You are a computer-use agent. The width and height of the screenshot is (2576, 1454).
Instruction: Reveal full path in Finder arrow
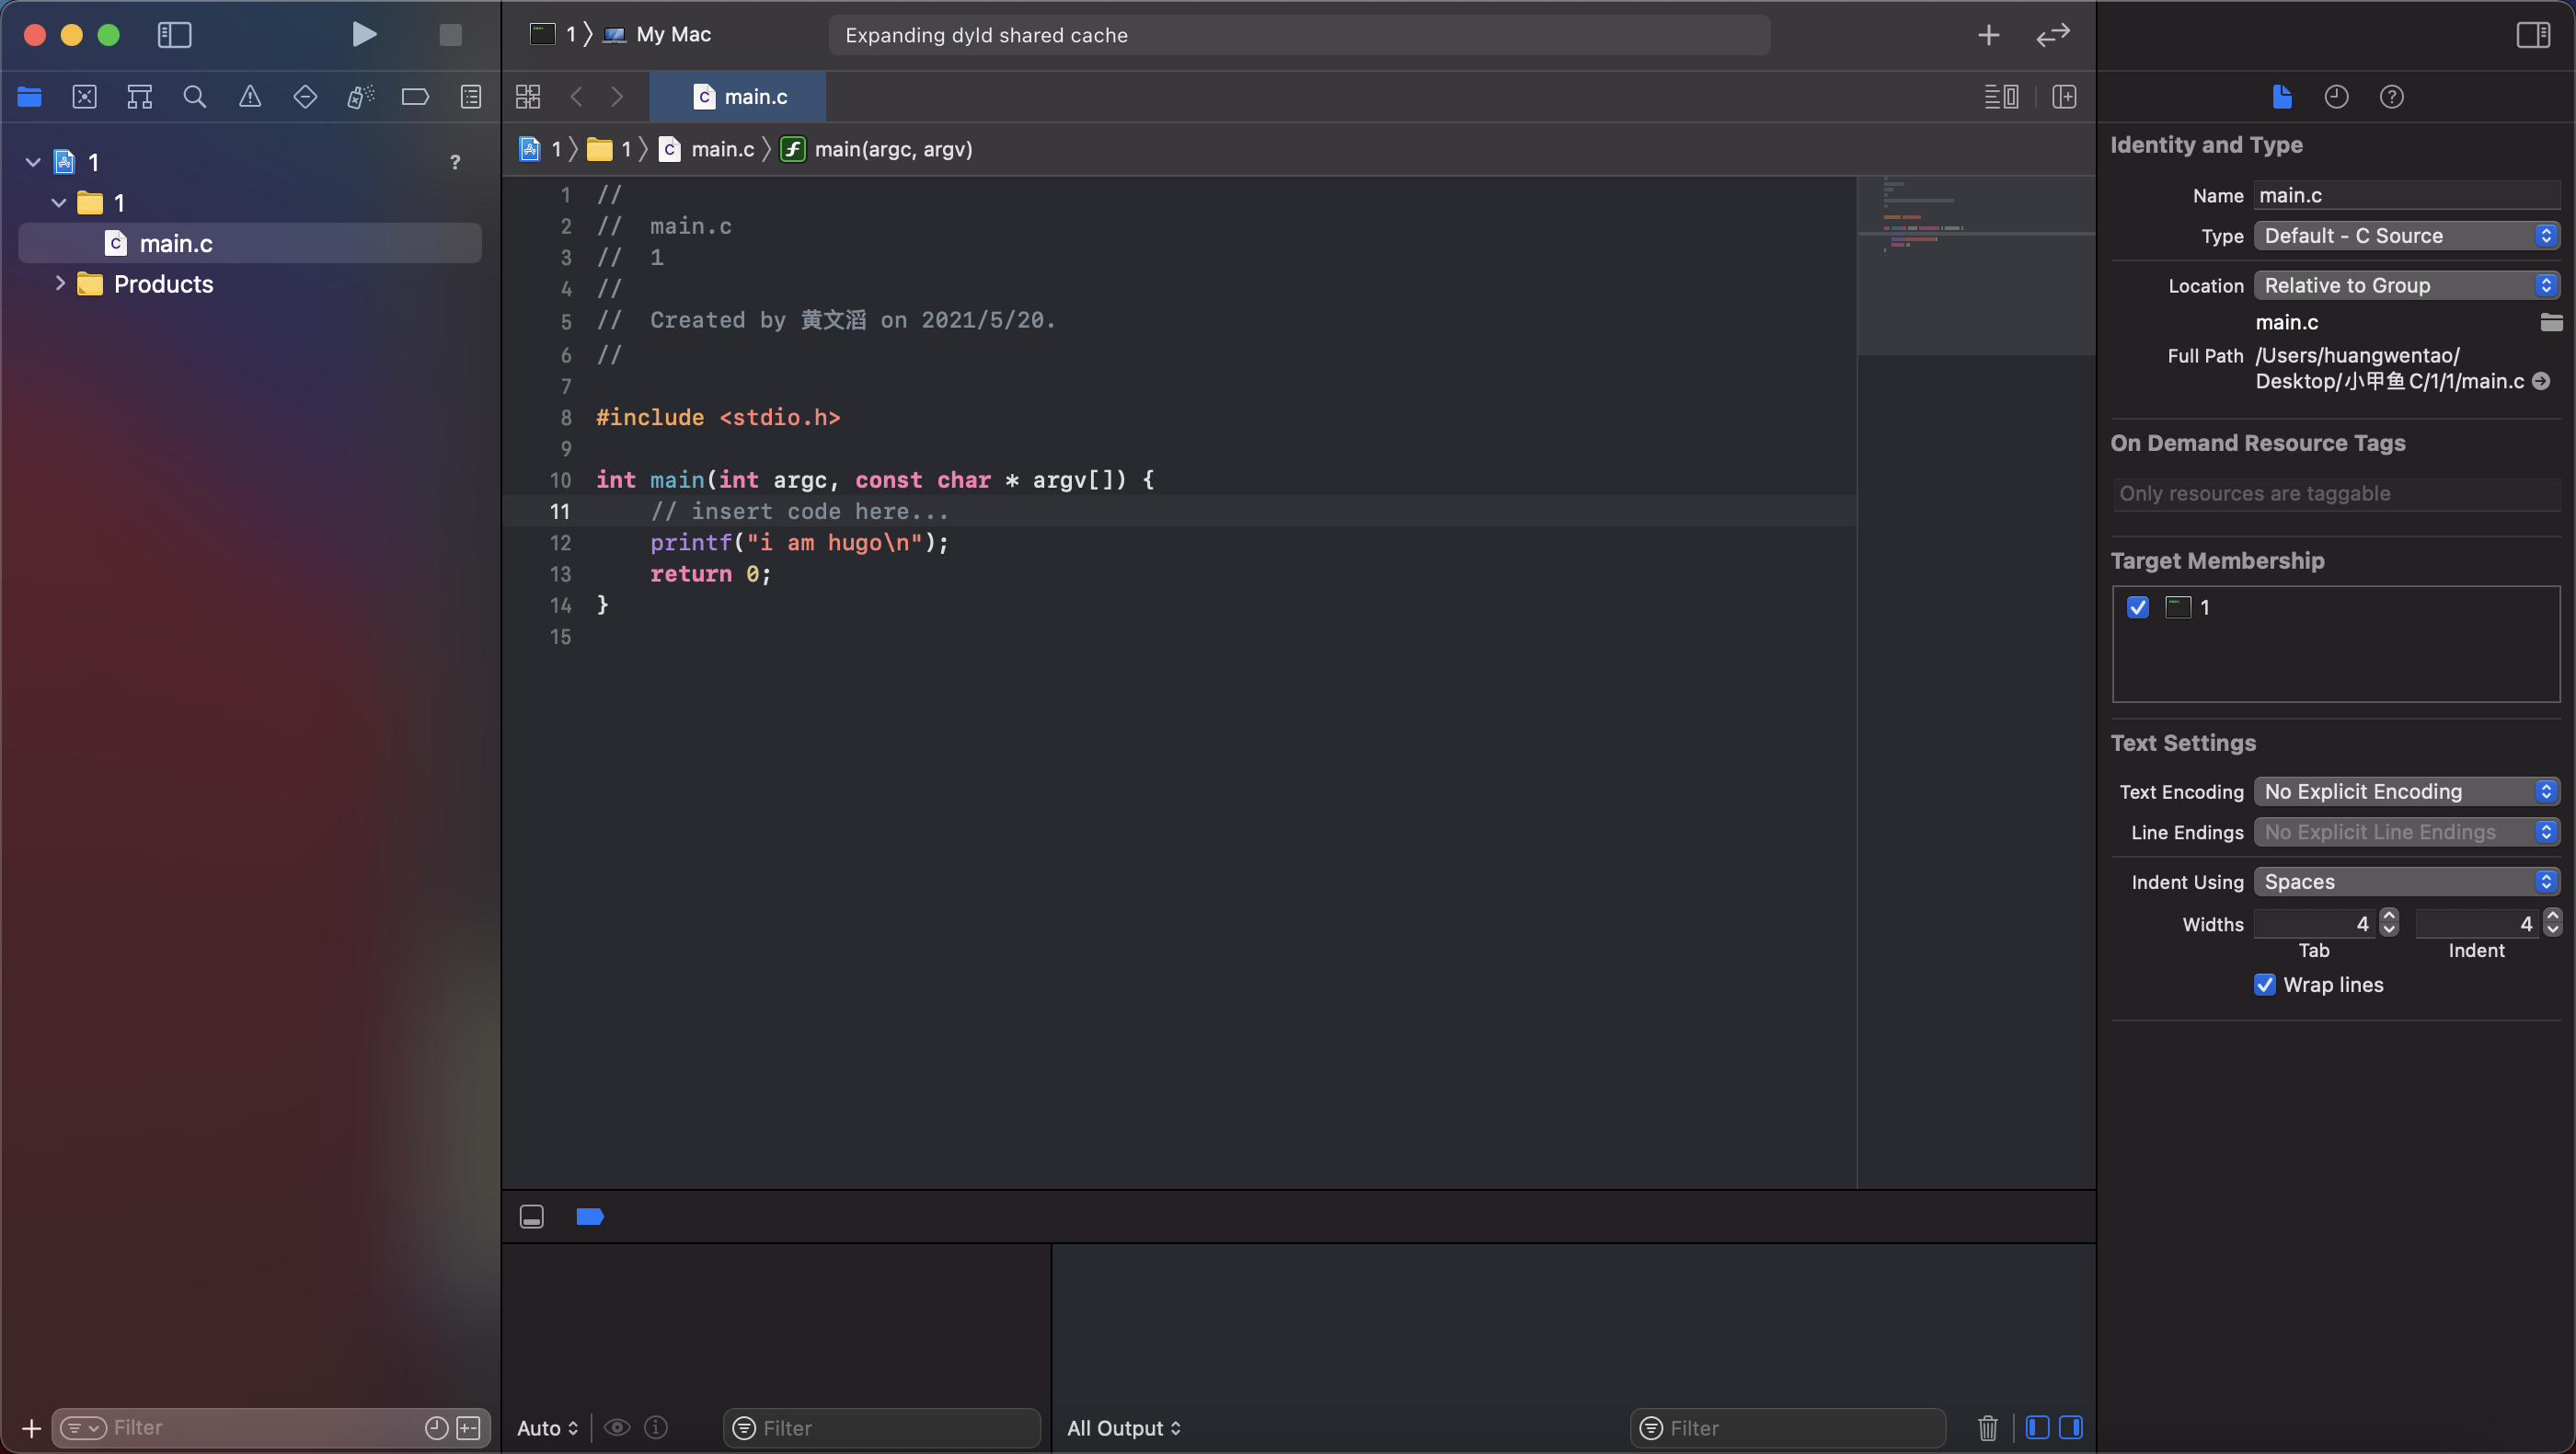click(2541, 381)
